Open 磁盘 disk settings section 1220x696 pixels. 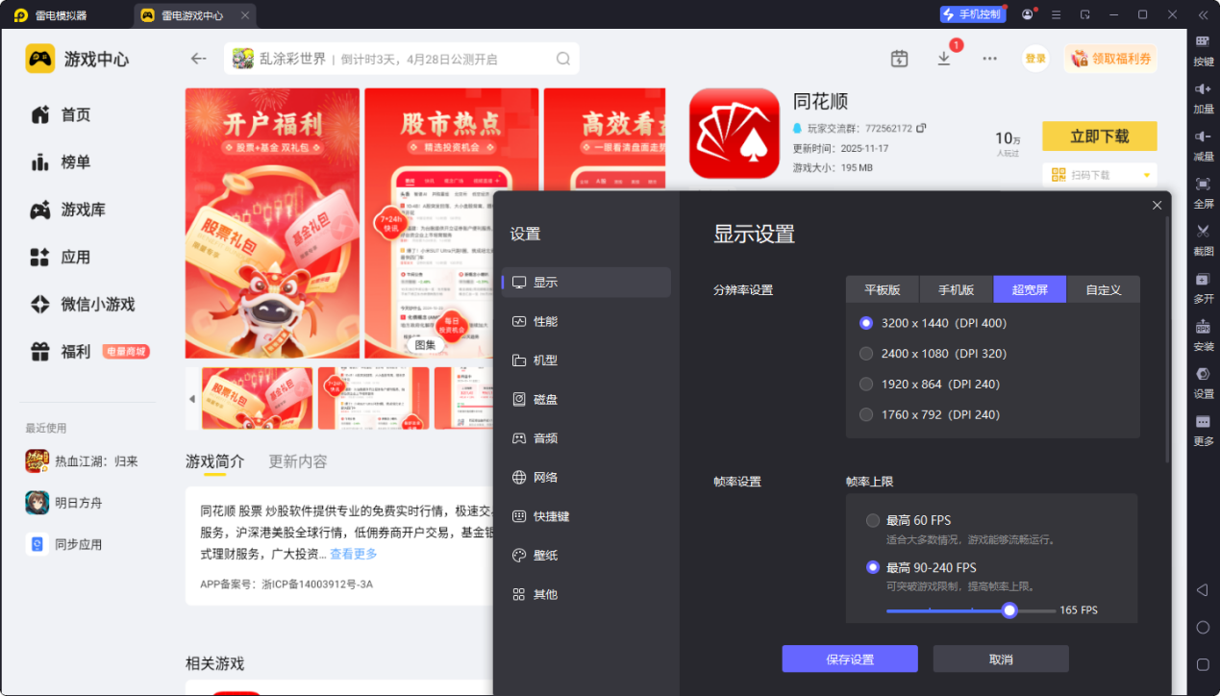[x=585, y=399]
